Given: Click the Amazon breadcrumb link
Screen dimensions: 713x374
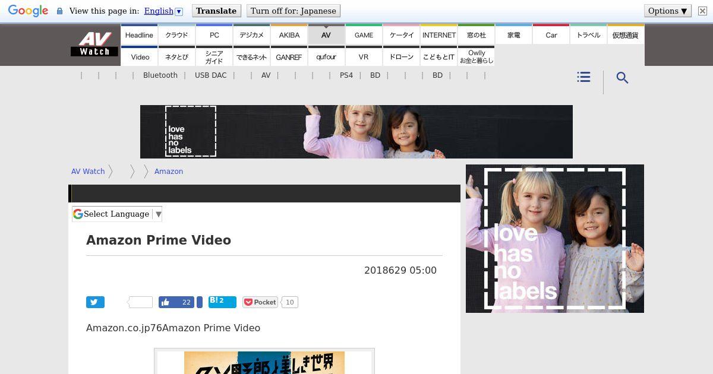Looking at the screenshot, I should pos(169,171).
